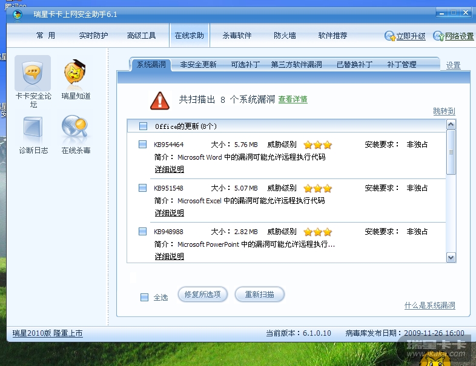Click the 病毒库发布日期 status text
The image size is (476, 366).
405,333
